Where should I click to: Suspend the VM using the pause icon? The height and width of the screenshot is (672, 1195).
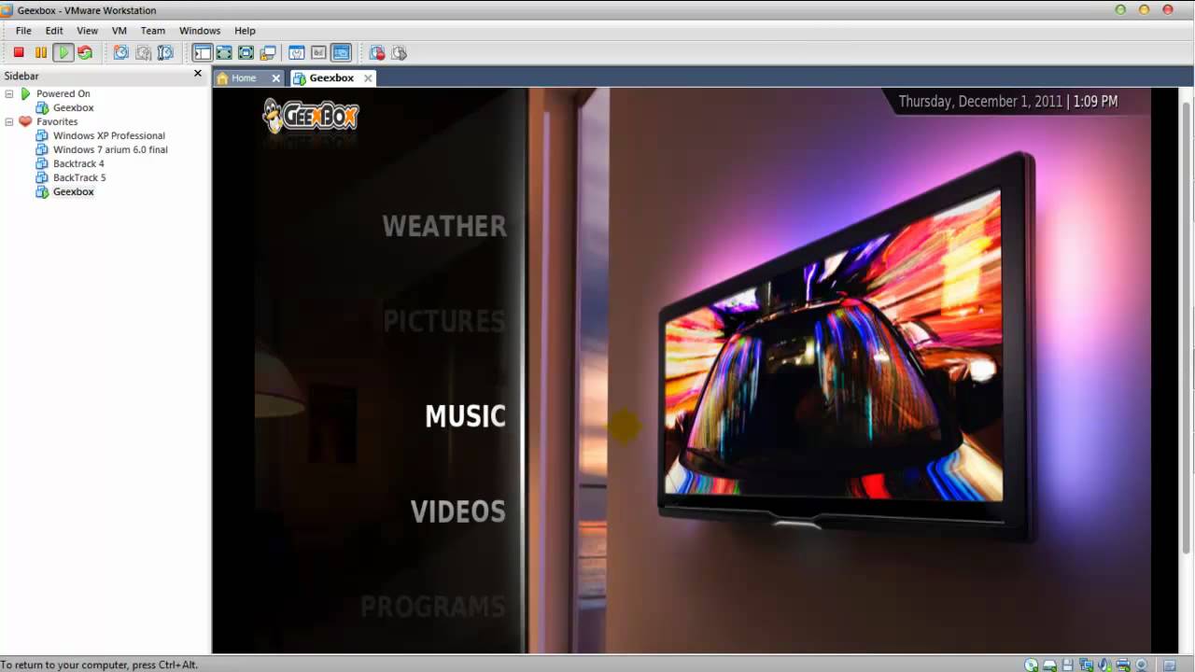41,53
